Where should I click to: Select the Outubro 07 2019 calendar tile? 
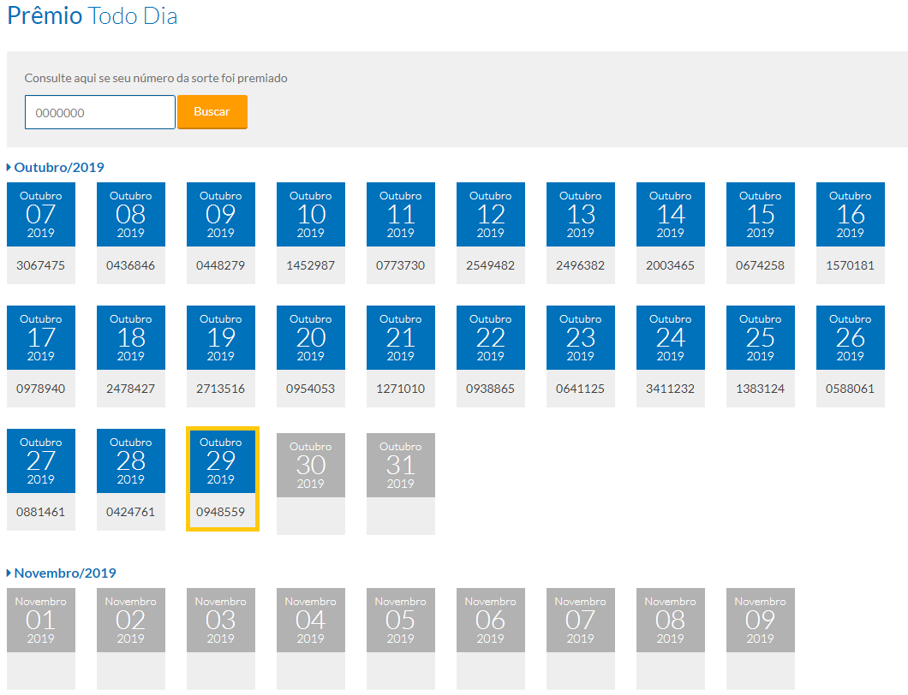point(41,214)
